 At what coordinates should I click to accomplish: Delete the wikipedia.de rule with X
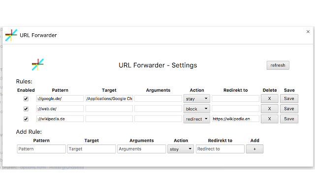click(269, 119)
